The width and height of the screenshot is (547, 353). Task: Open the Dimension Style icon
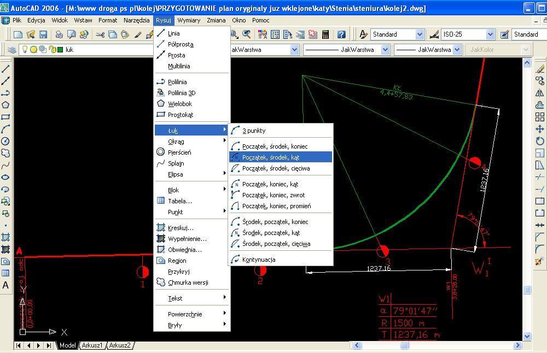point(434,34)
